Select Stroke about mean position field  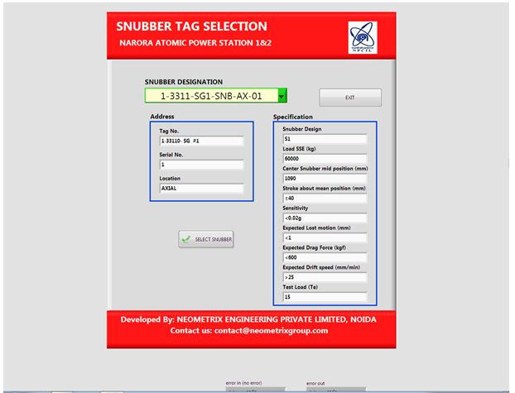pyautogui.click(x=323, y=199)
